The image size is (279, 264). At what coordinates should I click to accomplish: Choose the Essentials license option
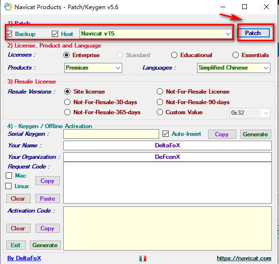point(235,55)
